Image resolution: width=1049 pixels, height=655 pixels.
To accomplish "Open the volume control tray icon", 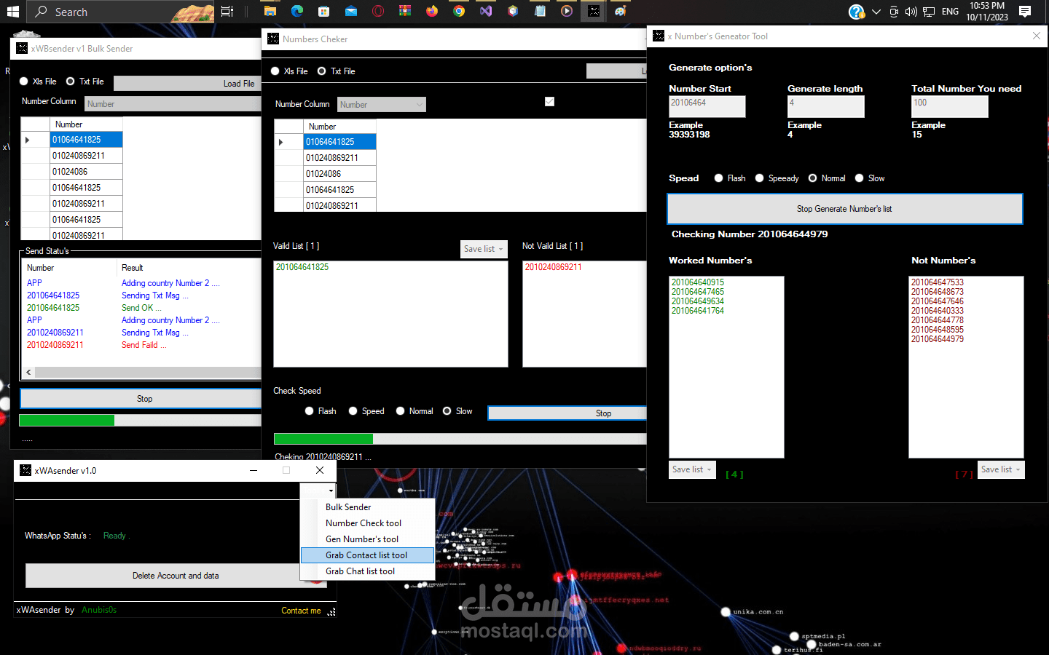I will (911, 12).
